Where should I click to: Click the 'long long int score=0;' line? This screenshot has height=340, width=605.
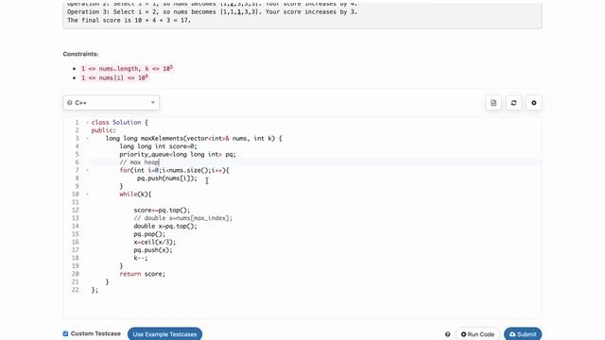158,146
